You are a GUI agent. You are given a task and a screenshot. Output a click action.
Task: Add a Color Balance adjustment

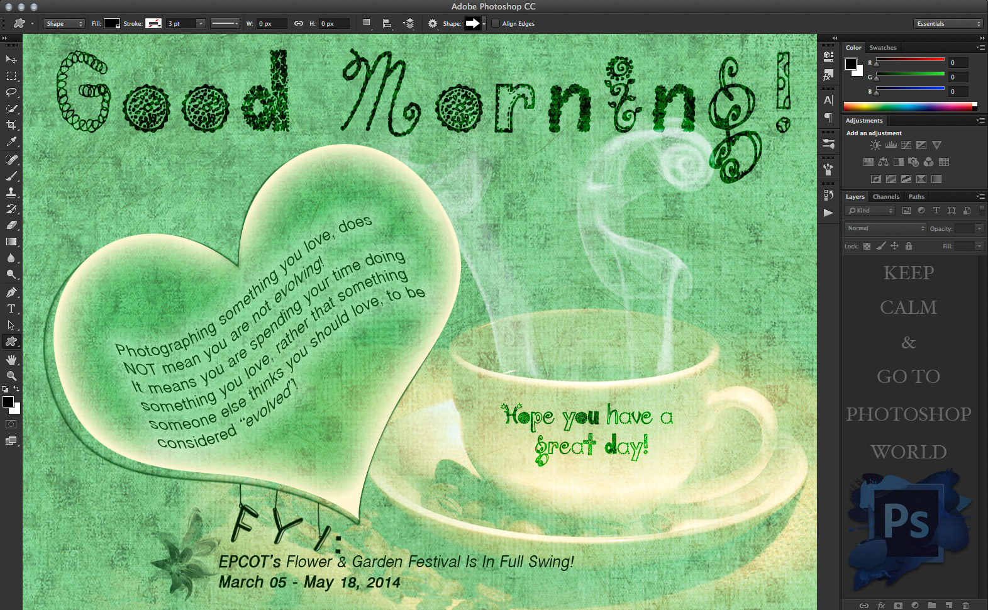pos(884,162)
